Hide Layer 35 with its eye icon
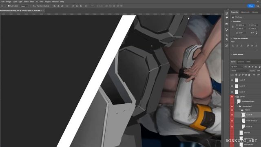Viewport: 261px width, 147px height. [x=232, y=80]
